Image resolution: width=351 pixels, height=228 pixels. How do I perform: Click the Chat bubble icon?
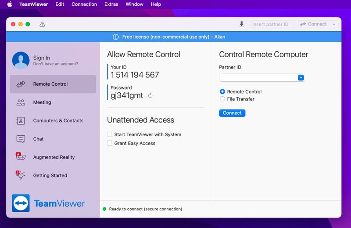pos(21,139)
